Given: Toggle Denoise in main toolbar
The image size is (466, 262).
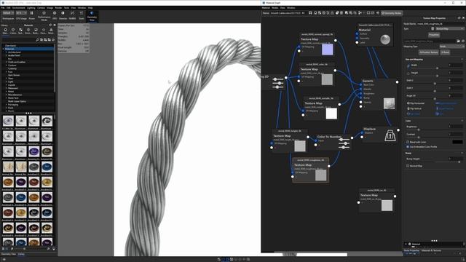Looking at the screenshot, I should pyautogui.click(x=63, y=15).
